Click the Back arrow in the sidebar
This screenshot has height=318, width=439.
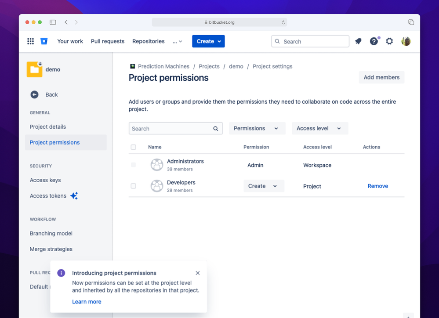point(34,94)
